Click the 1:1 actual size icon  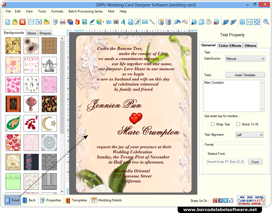[x=250, y=22]
